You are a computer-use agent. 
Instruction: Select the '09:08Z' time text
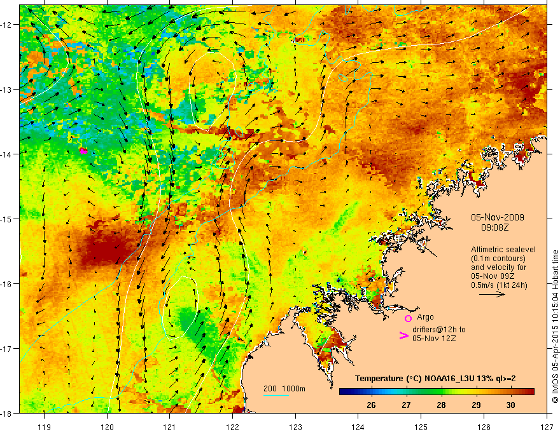point(494,227)
